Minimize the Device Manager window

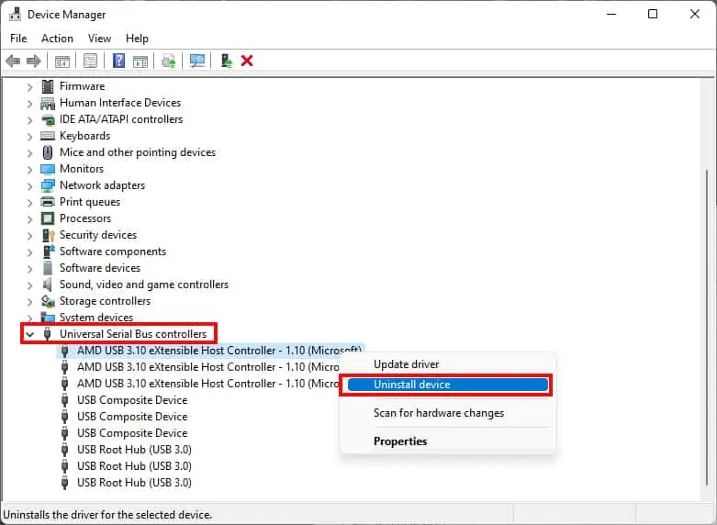pos(611,14)
